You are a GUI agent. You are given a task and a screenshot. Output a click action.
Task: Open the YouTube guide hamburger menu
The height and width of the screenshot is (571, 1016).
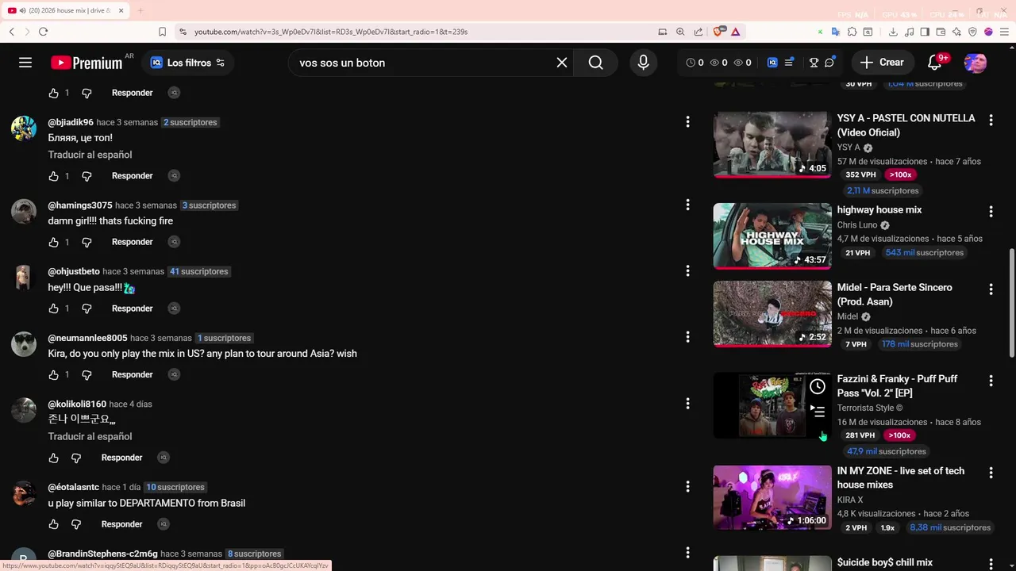(25, 63)
